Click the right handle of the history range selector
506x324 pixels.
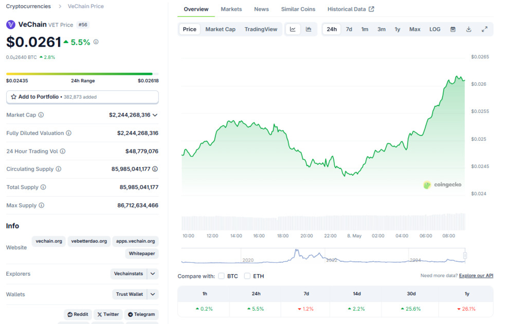pyautogui.click(x=465, y=256)
